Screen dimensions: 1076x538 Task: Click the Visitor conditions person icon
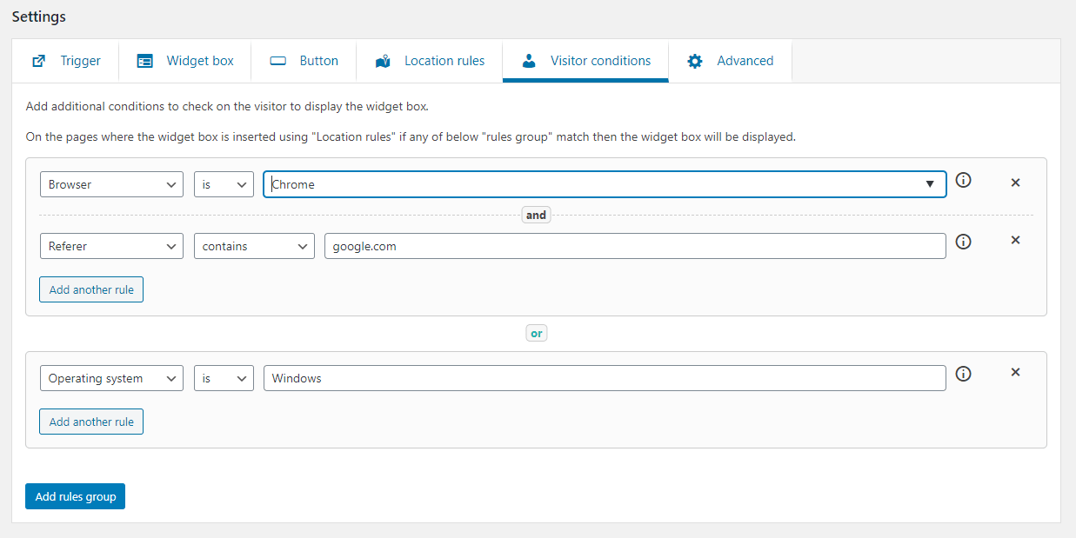[x=528, y=61]
